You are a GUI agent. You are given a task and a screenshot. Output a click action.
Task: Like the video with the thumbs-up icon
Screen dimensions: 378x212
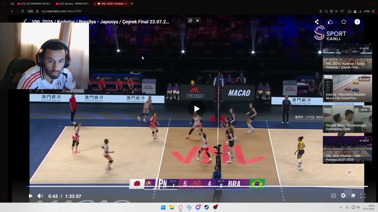(330, 22)
